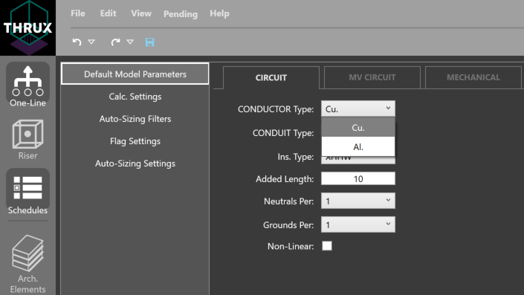Click the Grounds Per label
The width and height of the screenshot is (524, 295).
(x=288, y=225)
